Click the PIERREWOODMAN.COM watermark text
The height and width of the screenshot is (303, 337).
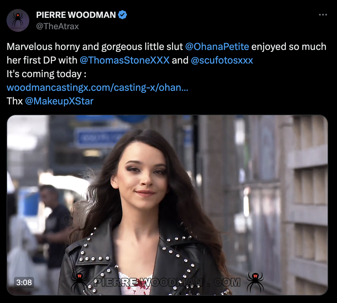167,282
